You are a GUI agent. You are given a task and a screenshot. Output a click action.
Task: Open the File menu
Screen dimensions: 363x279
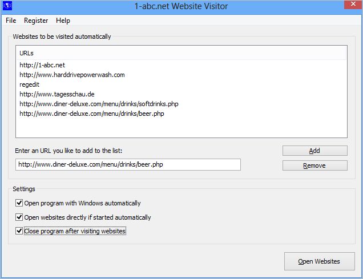(11, 21)
